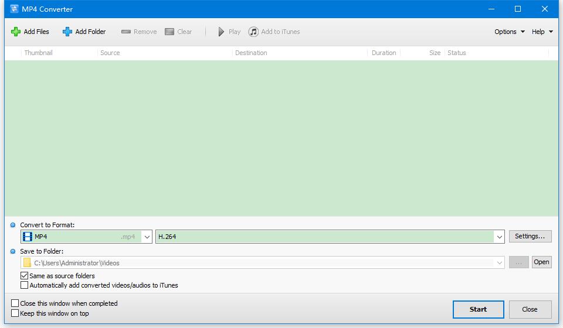This screenshot has height=328, width=563.
Task: Click the C:\Users\Administrator\Videos path field
Action: click(x=263, y=263)
